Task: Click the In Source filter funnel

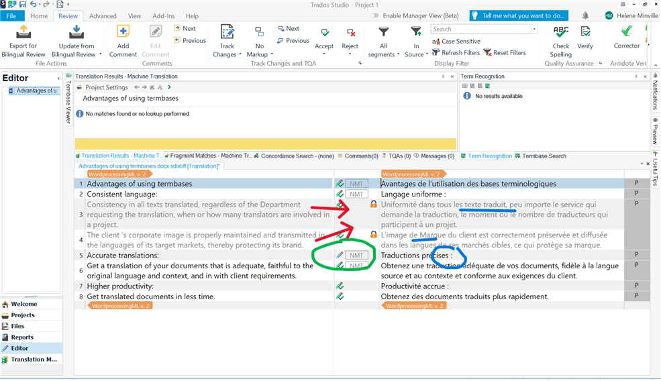Action: (x=415, y=32)
